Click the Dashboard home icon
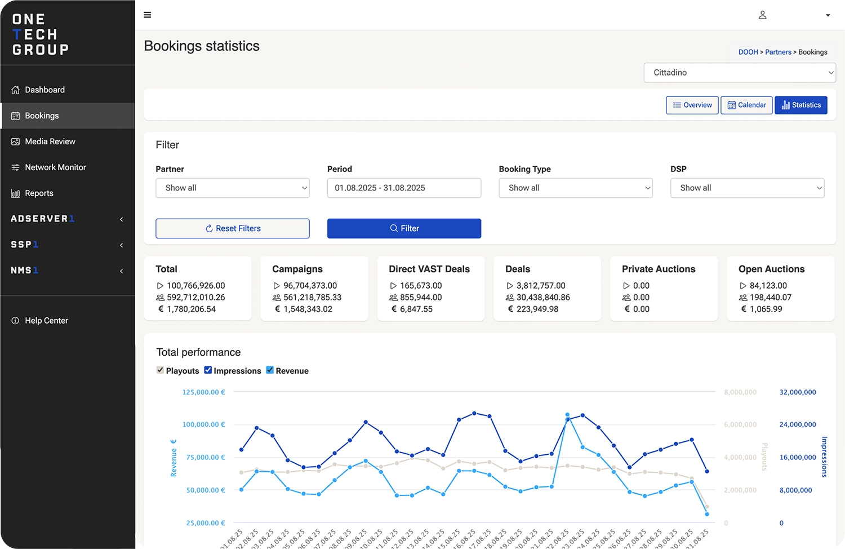The width and height of the screenshot is (845, 549). pos(15,90)
